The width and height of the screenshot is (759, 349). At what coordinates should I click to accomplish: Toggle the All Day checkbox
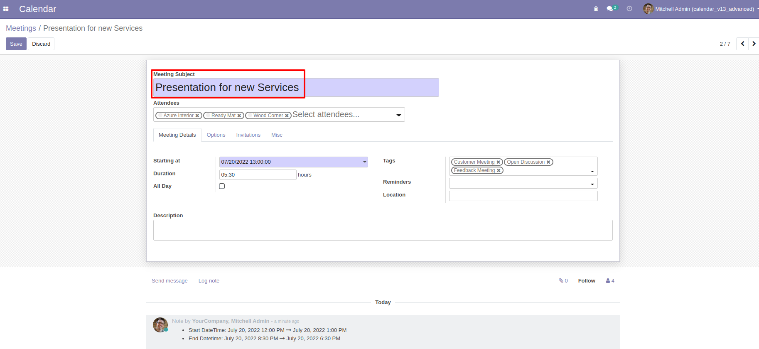point(222,186)
